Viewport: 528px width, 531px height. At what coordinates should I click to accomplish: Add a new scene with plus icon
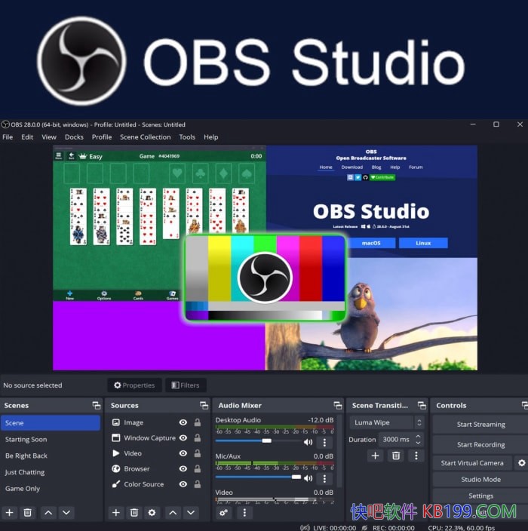(x=10, y=512)
